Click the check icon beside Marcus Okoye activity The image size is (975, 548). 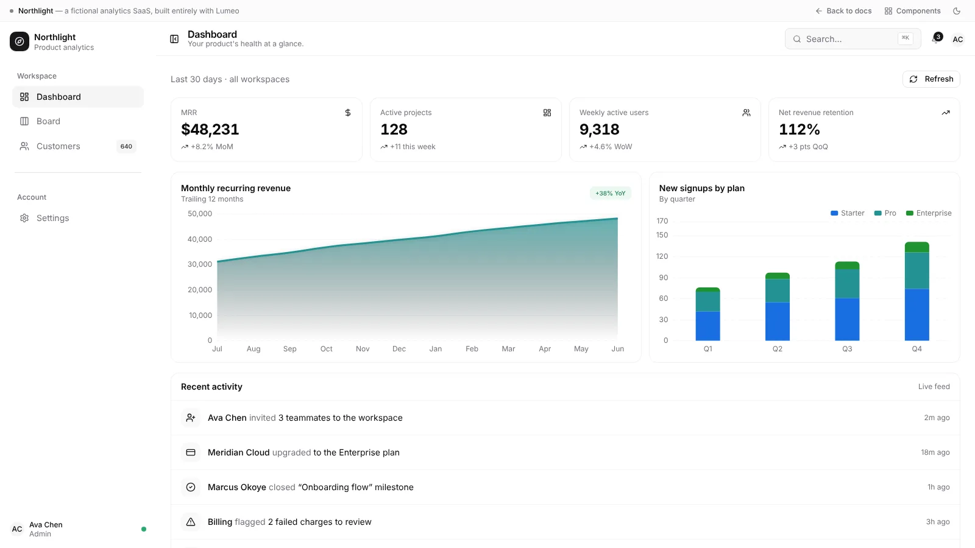[x=191, y=487]
